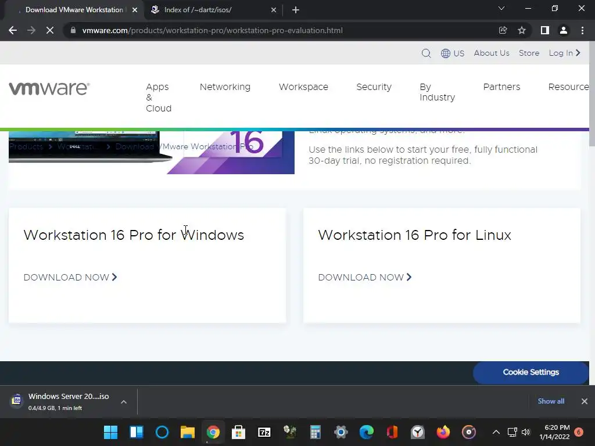Close the downloads bar

click(x=585, y=401)
